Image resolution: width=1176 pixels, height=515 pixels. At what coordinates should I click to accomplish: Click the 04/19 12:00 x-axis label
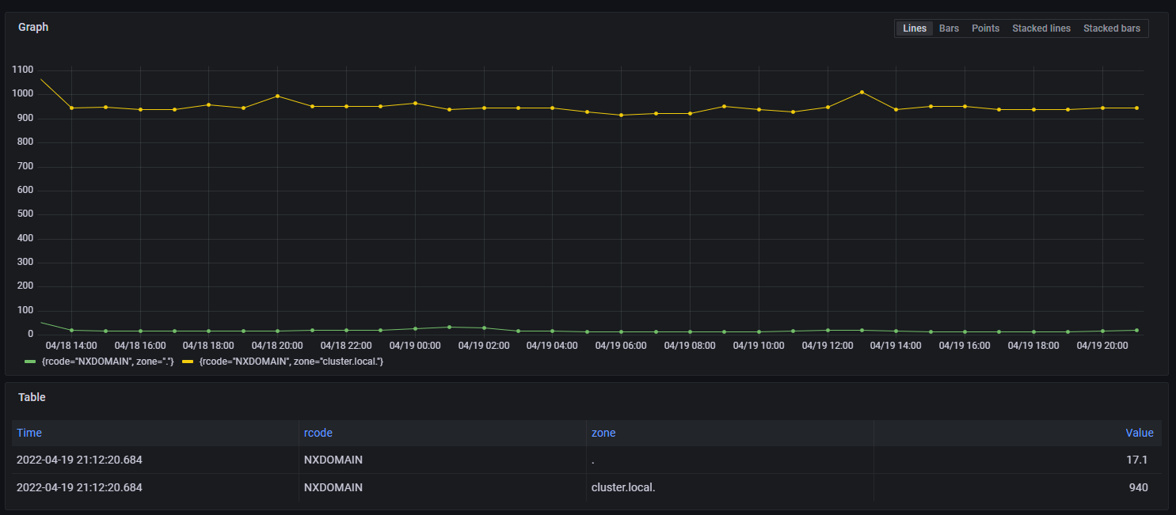tap(827, 346)
